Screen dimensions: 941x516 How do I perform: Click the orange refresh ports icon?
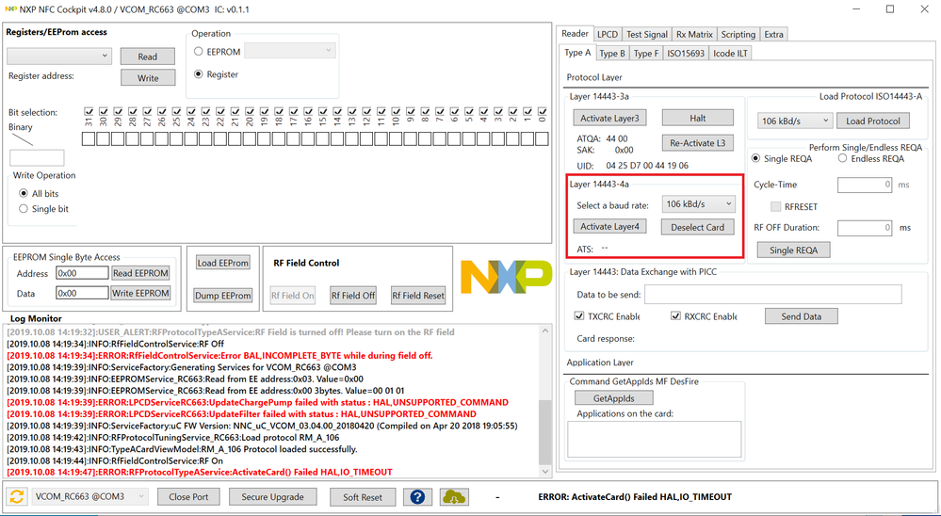17,496
